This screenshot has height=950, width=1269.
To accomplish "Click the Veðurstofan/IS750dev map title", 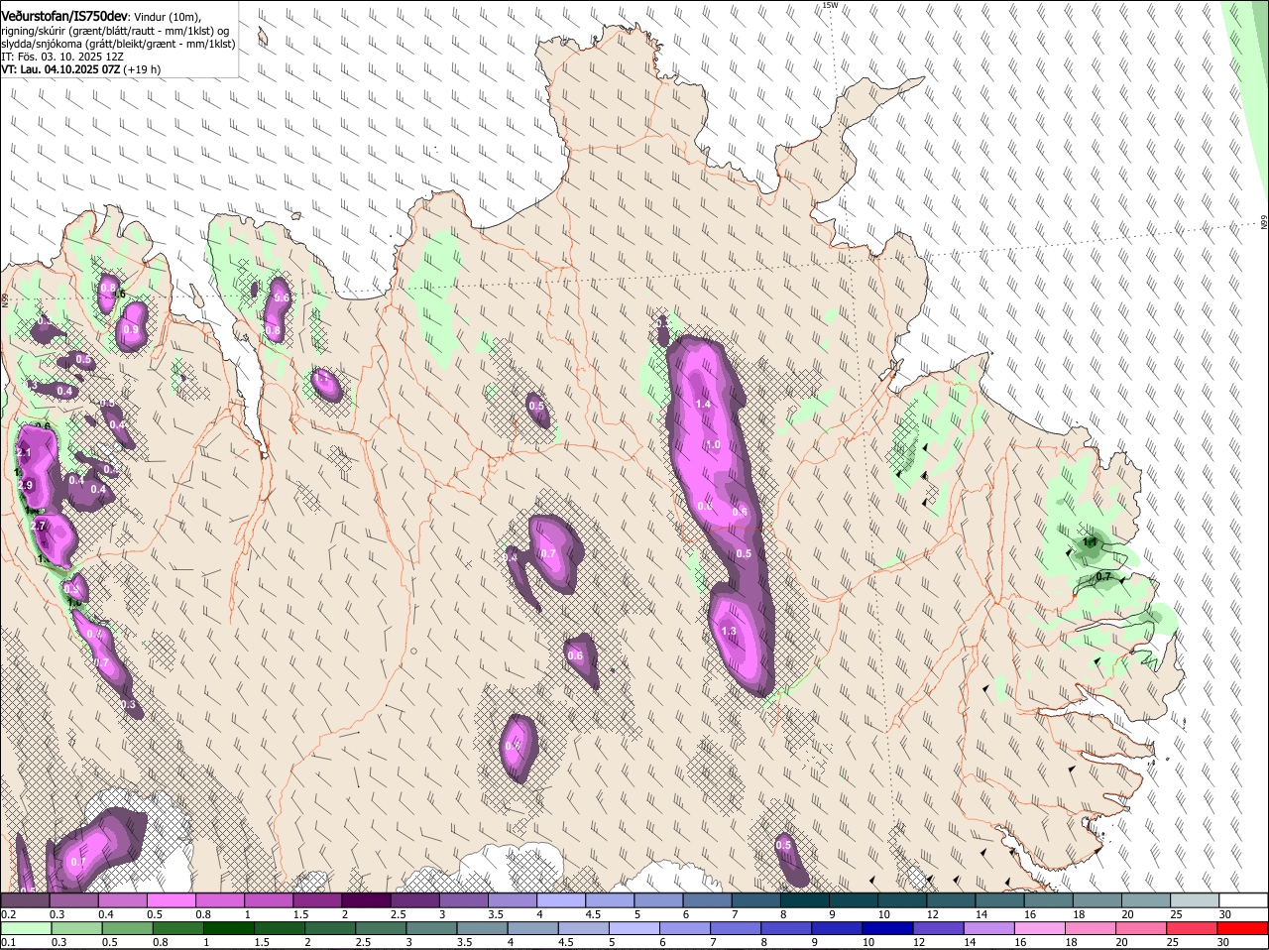I will [63, 16].
